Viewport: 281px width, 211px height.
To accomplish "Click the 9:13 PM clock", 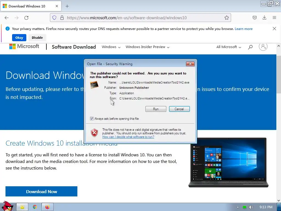I will 266,207.
